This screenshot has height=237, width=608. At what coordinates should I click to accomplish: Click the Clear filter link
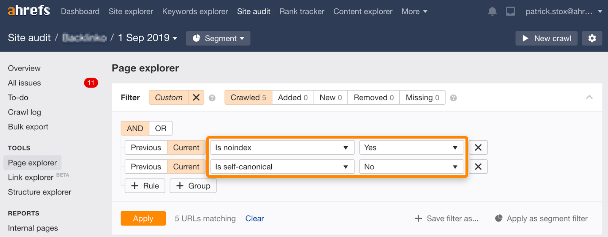(254, 218)
